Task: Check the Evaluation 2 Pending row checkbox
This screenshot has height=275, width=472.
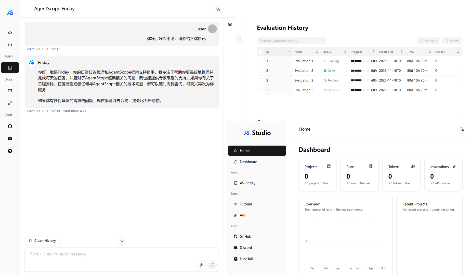Action: tap(261, 80)
